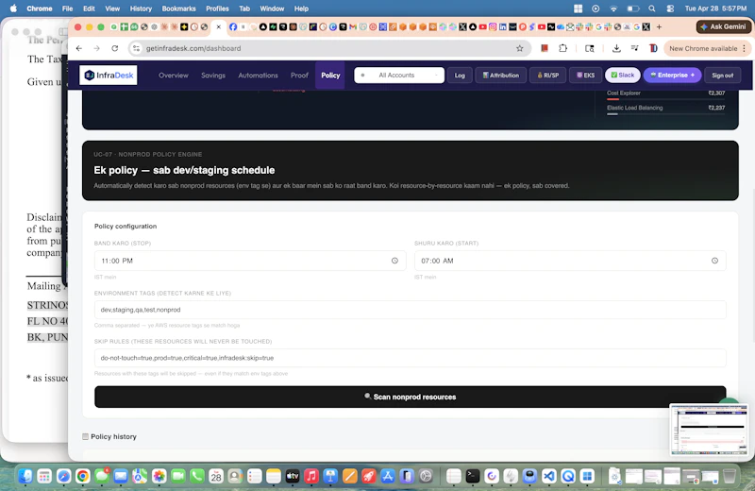Toggle the Slack integration button

click(x=623, y=76)
